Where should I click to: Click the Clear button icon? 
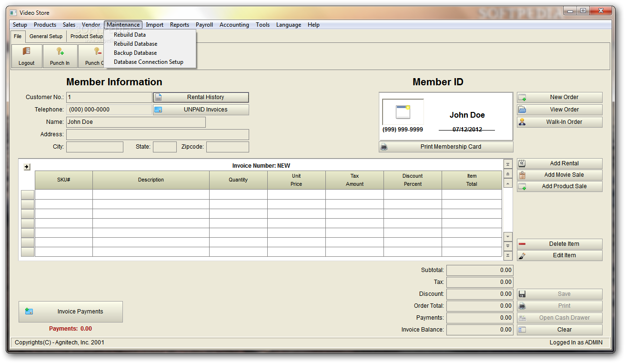pyautogui.click(x=522, y=330)
